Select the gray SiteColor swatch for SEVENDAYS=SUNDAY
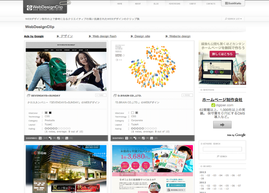Screen dimensions: 269x193 (x=46, y=113)
